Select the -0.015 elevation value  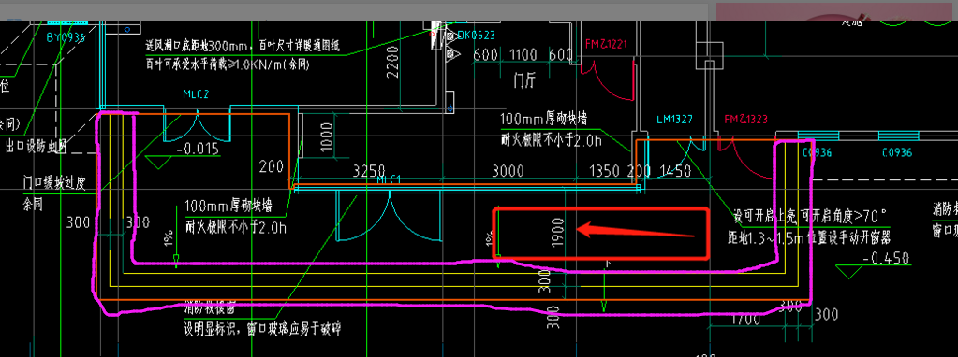tap(198, 150)
